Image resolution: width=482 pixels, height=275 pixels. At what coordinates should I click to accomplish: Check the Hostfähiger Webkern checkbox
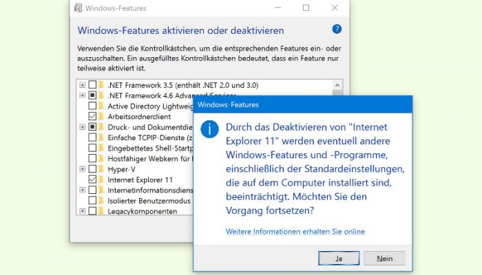[92, 159]
